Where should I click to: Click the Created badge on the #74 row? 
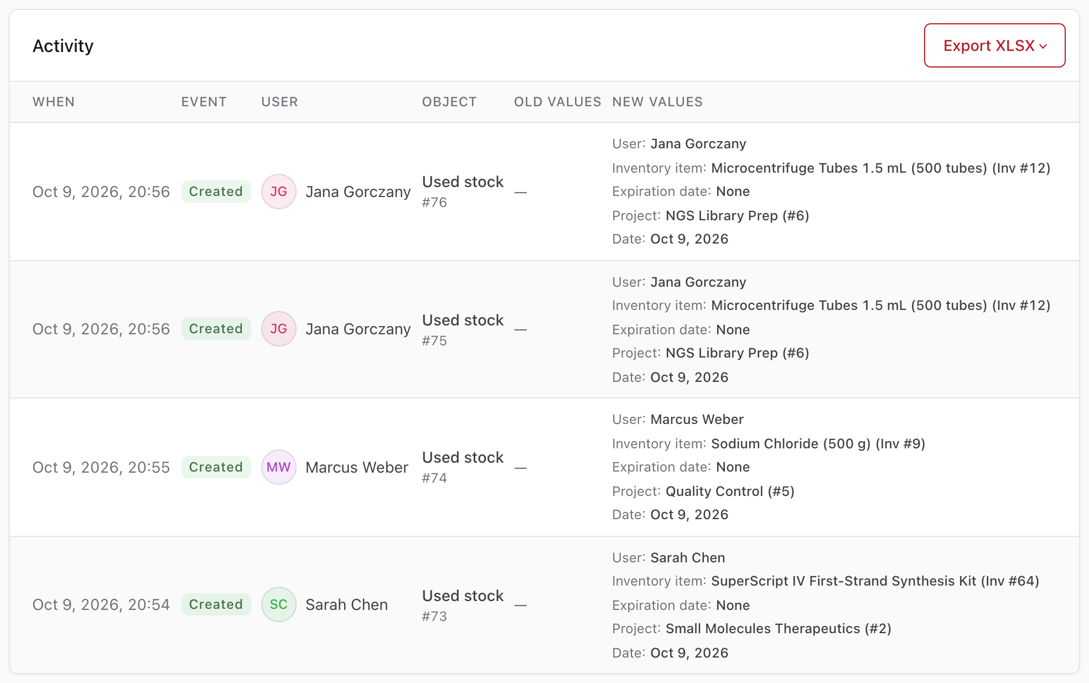tap(216, 467)
